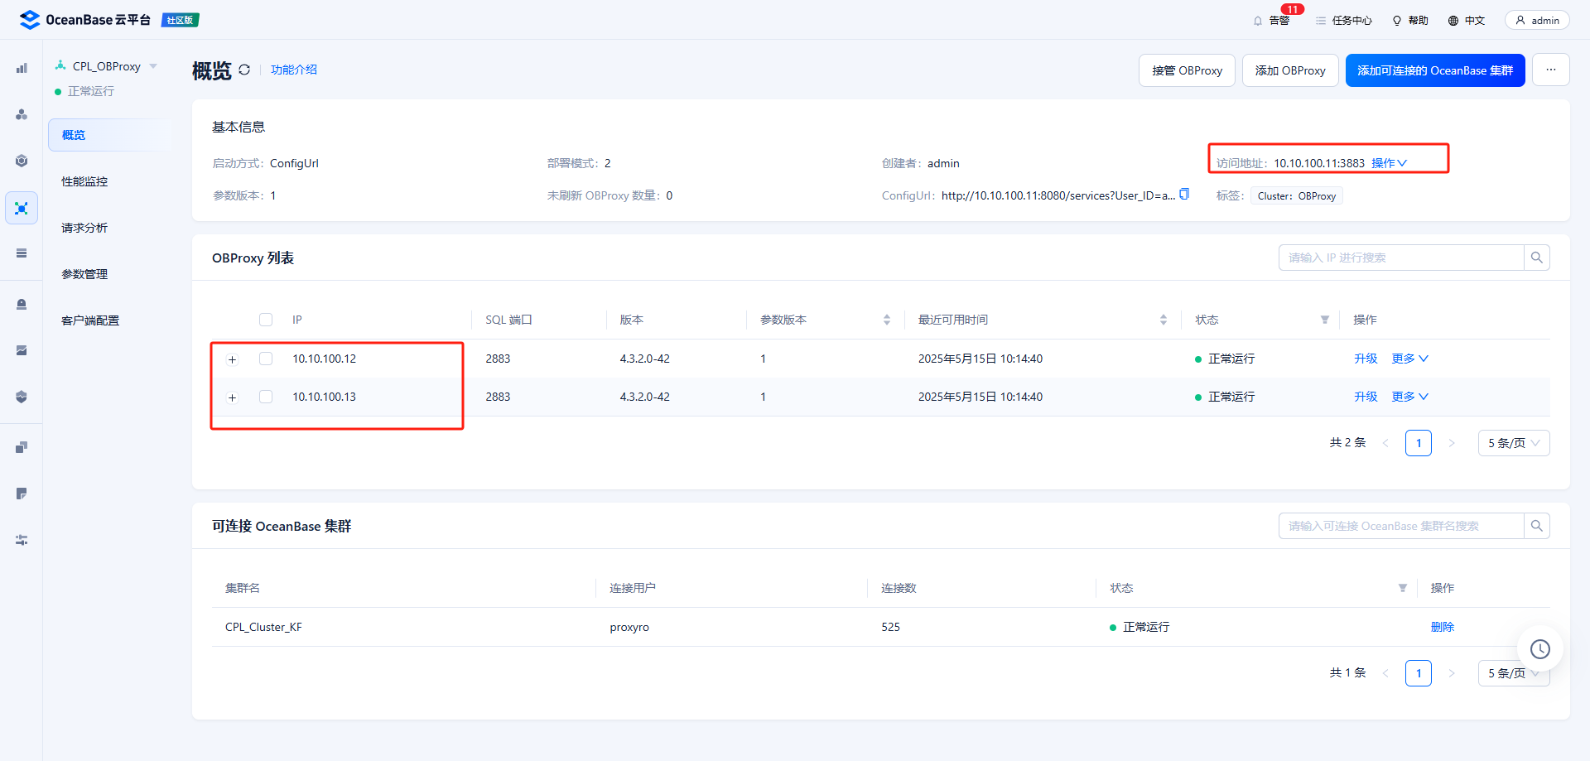Sort by 最近可用时间 column sorter arrows

pos(1164,320)
